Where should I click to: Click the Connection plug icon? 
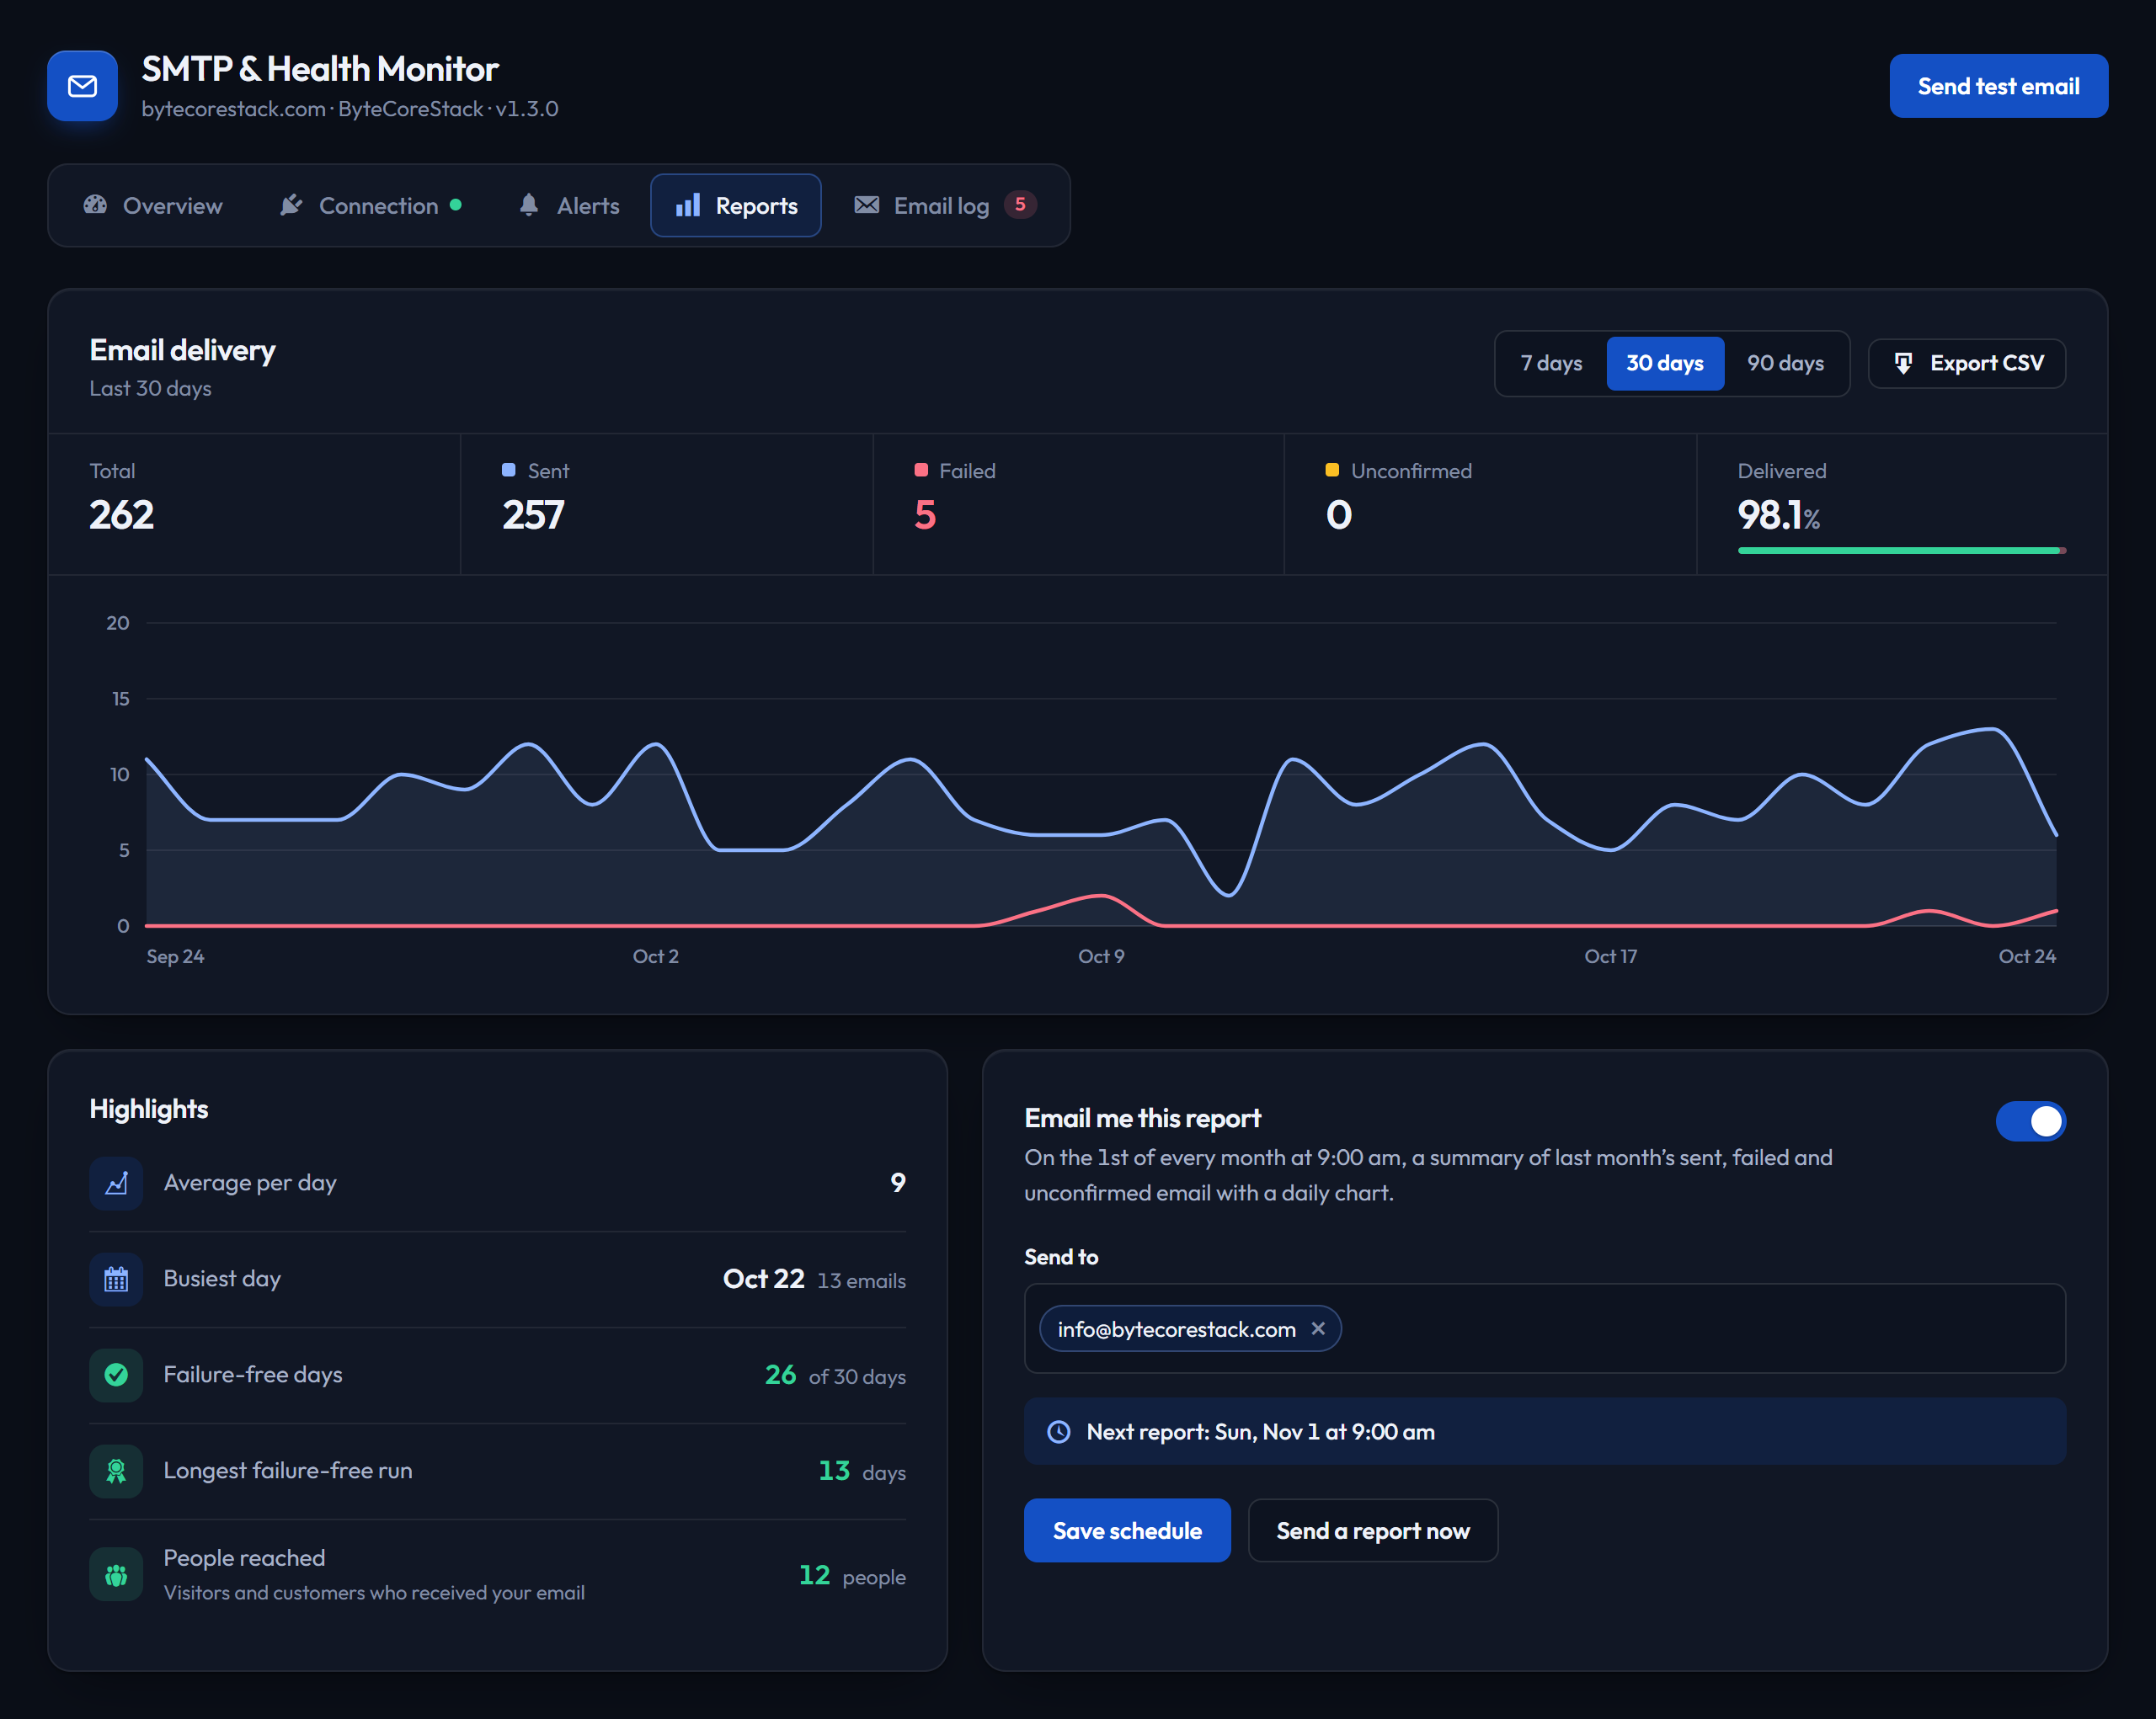point(291,205)
